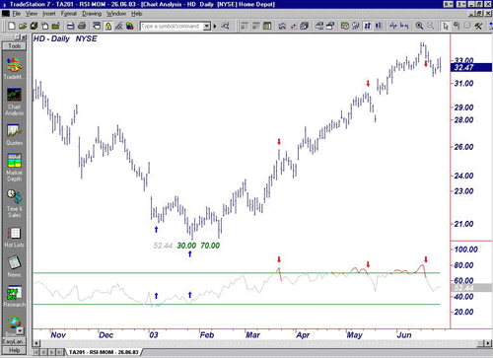Click the Tools button atop the shortcut bar
This screenshot has height=358, width=493.
pyautogui.click(x=14, y=46)
